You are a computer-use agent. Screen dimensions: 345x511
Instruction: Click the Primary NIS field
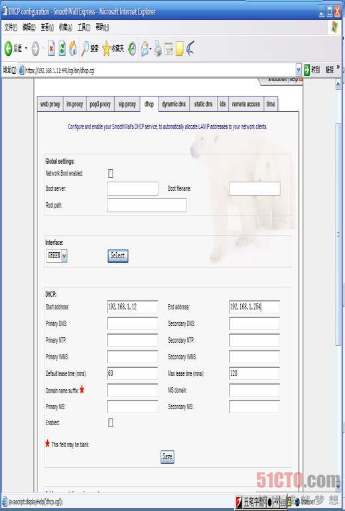click(x=133, y=407)
